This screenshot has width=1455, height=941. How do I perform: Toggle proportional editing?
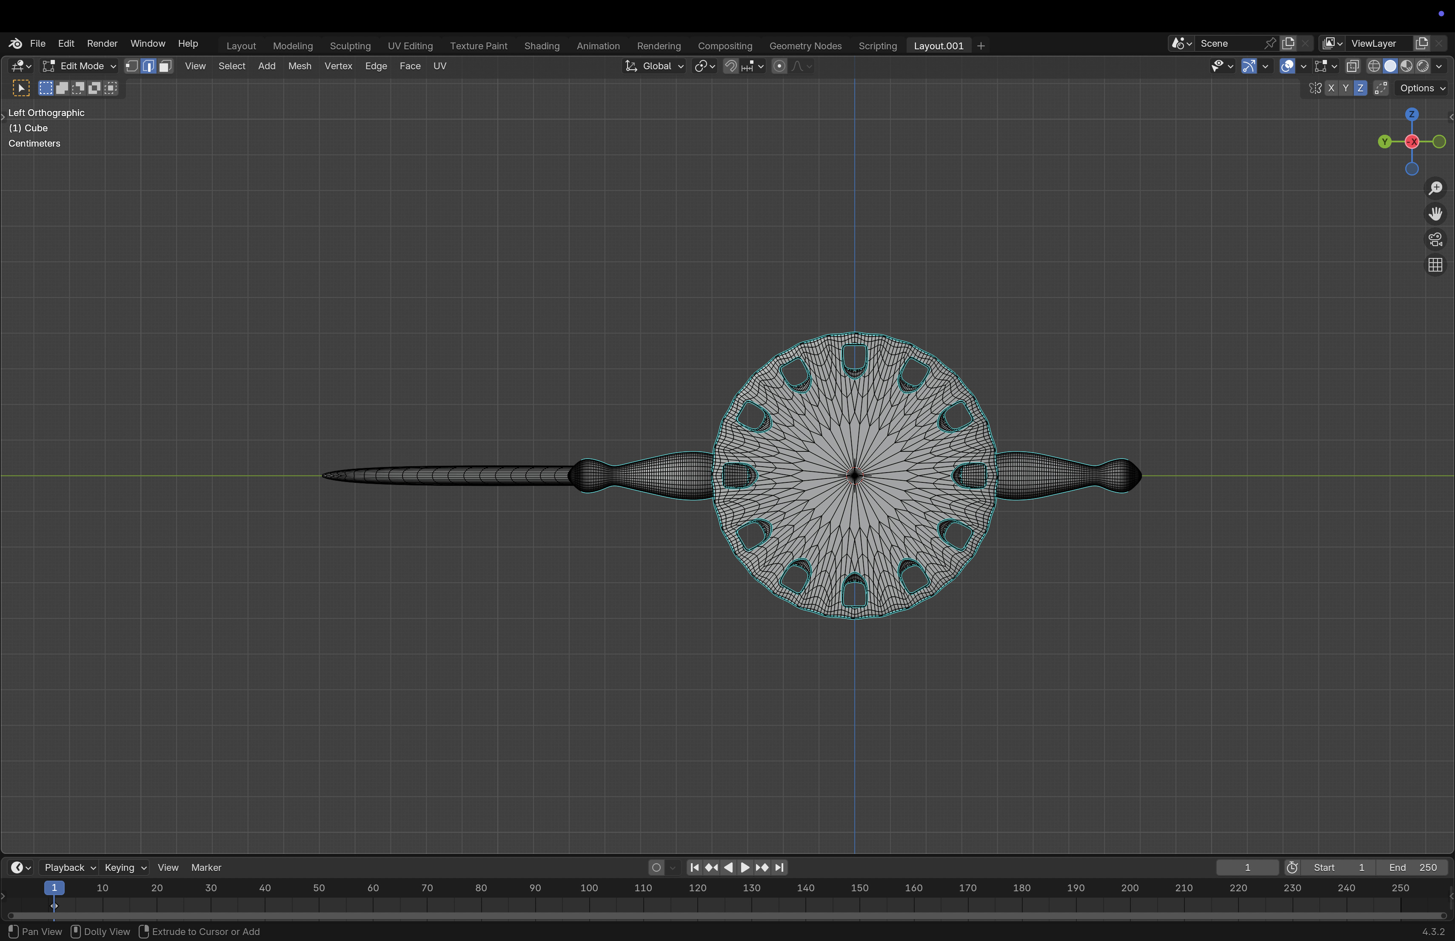(779, 66)
